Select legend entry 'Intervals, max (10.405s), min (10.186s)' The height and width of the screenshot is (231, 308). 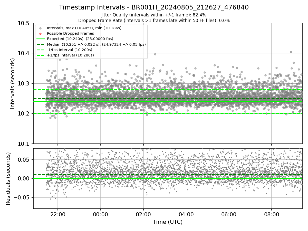click(x=84, y=28)
